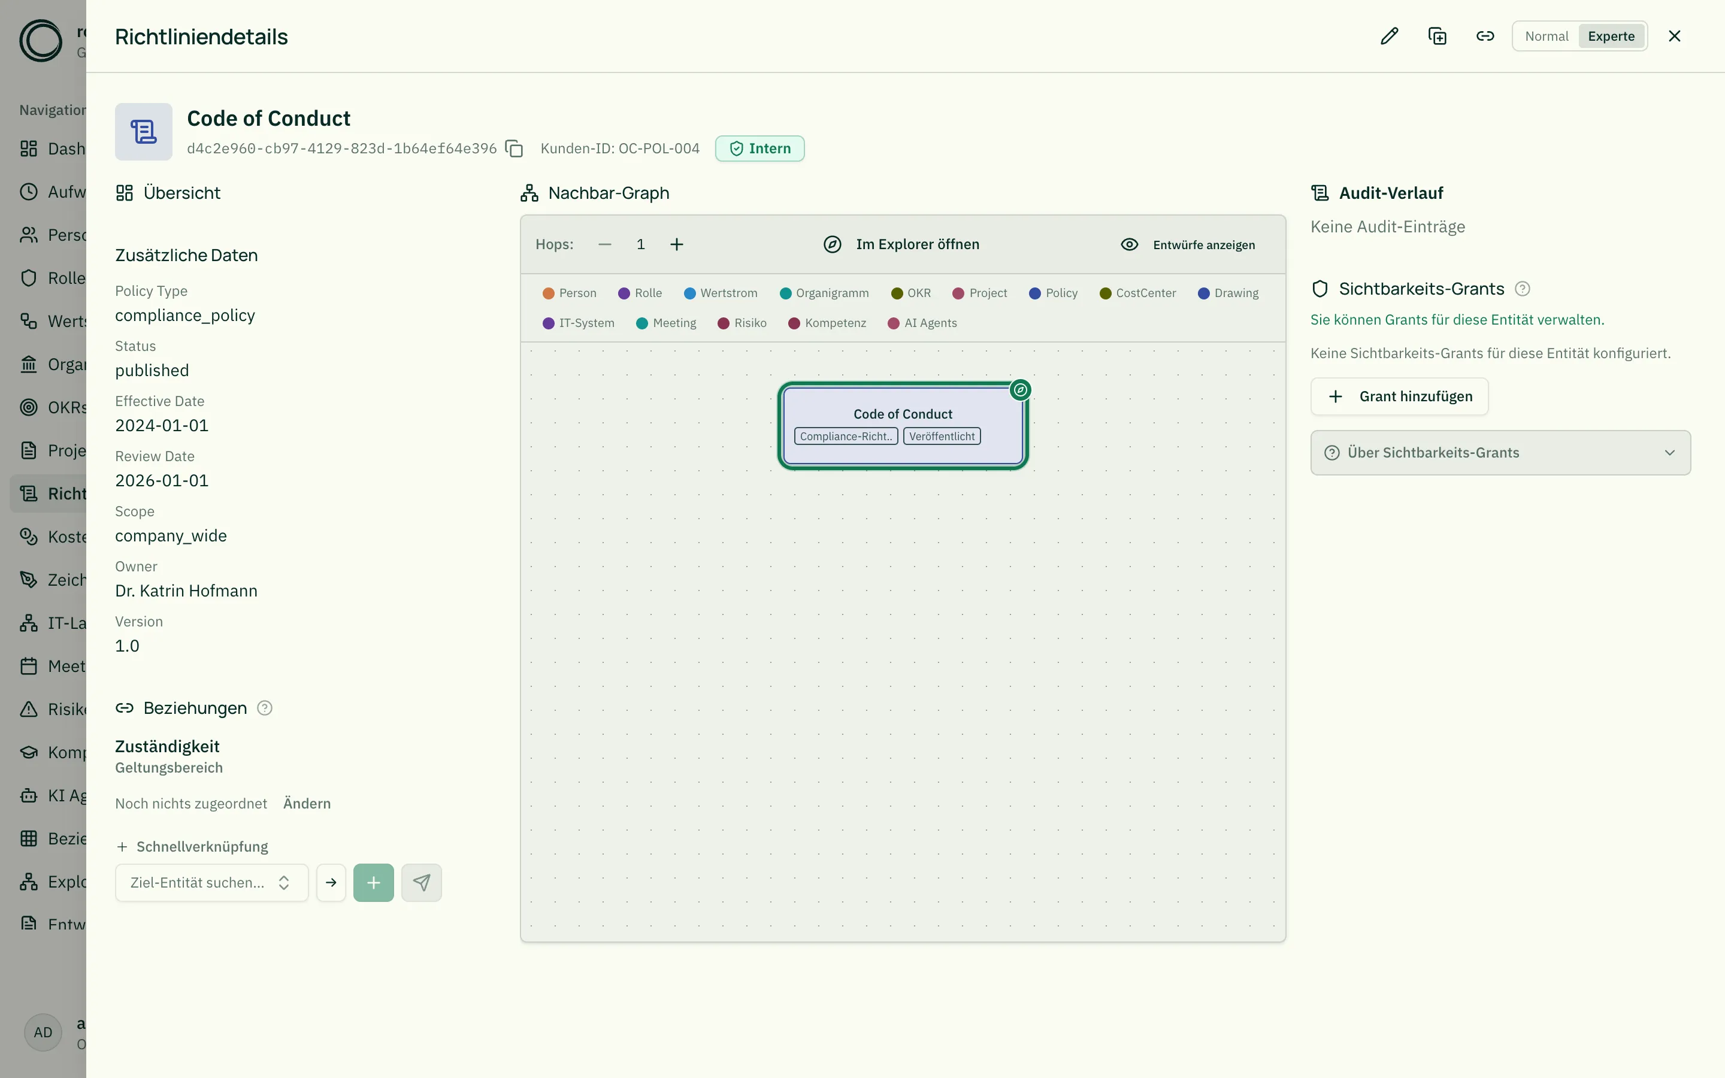Screen dimensions: 1725x1078
Task: Switch to Experte mode
Action: (x=1611, y=37)
